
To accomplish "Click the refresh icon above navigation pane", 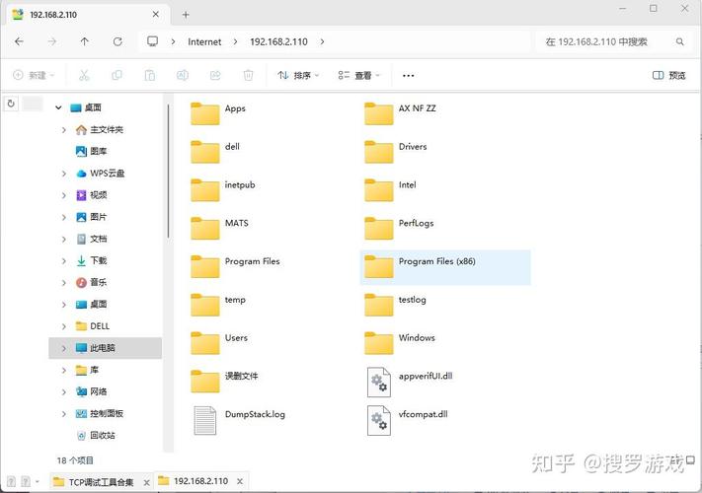I will [x=11, y=104].
